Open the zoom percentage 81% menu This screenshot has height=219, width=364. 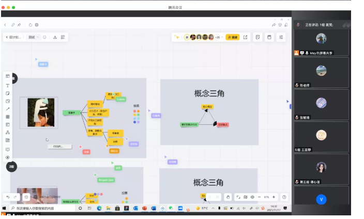pyautogui.click(x=266, y=197)
